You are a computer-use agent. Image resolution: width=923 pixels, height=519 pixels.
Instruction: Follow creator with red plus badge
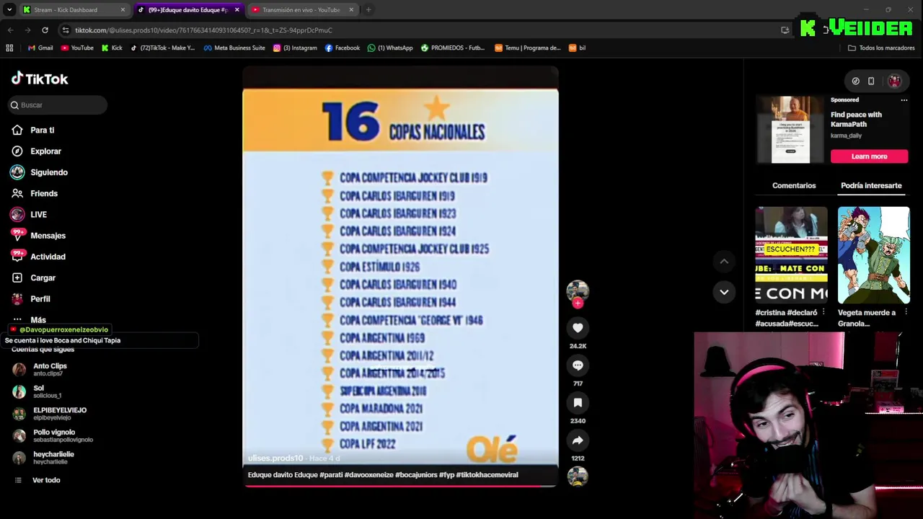point(578,303)
